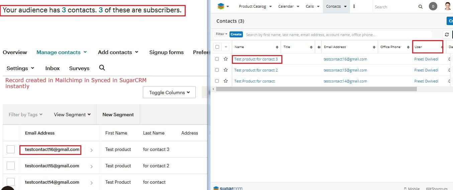The image size is (453, 190).
Task: Check the Test product for contact 2 row
Action: (217, 70)
